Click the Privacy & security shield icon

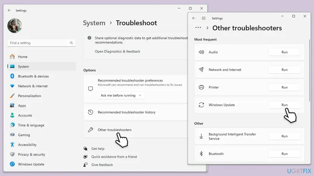coord(12,154)
